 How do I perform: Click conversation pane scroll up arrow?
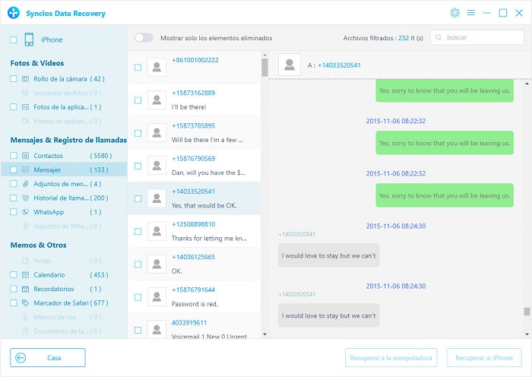(527, 83)
